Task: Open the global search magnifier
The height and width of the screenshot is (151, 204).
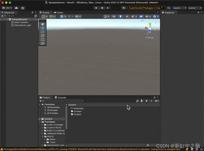Action: tap(169, 8)
